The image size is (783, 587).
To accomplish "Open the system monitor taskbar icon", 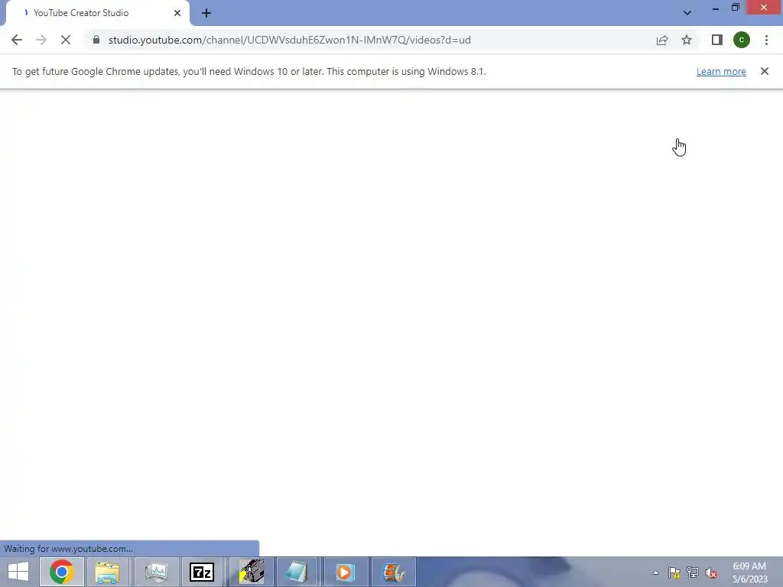I will (156, 572).
